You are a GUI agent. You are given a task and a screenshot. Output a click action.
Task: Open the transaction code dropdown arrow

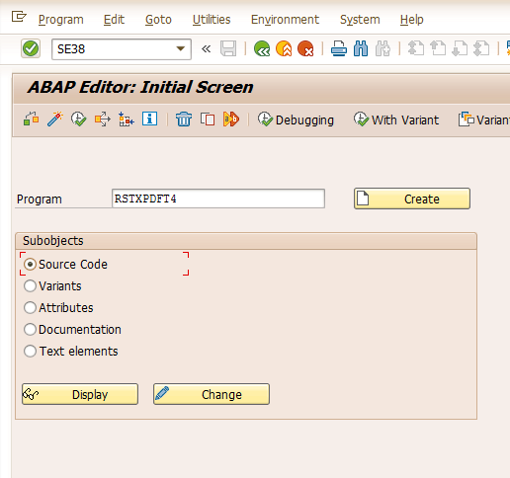[180, 49]
